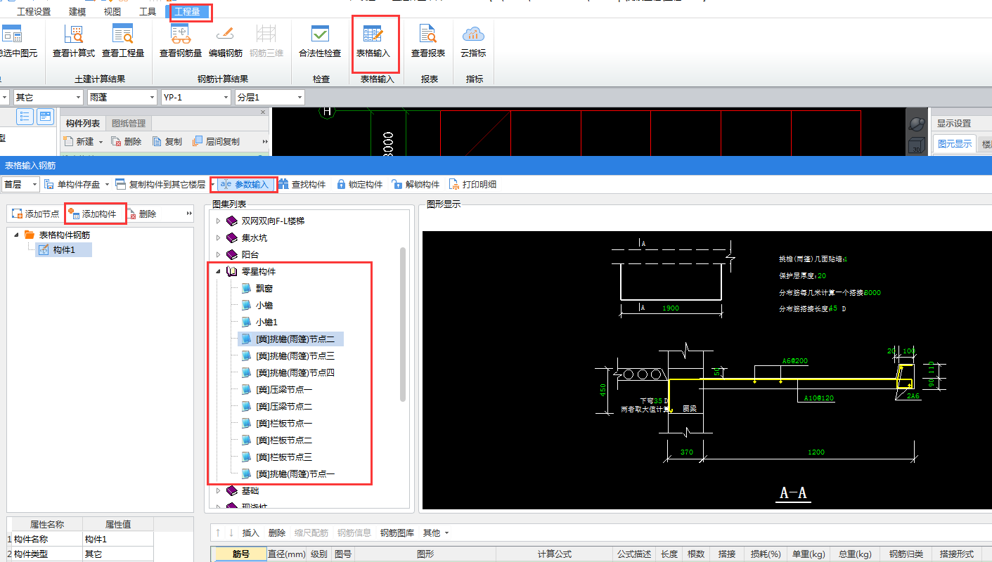992x562 pixels.
Task: Select [黄]栏板节点三
Action: [x=284, y=457]
